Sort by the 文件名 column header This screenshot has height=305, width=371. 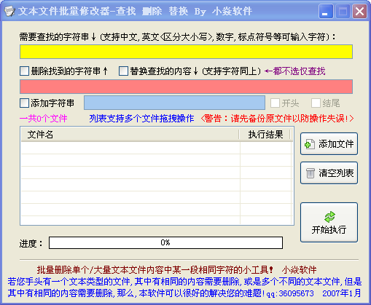130,135
